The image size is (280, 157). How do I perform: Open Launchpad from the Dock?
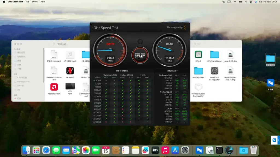pyautogui.click(x=36, y=150)
